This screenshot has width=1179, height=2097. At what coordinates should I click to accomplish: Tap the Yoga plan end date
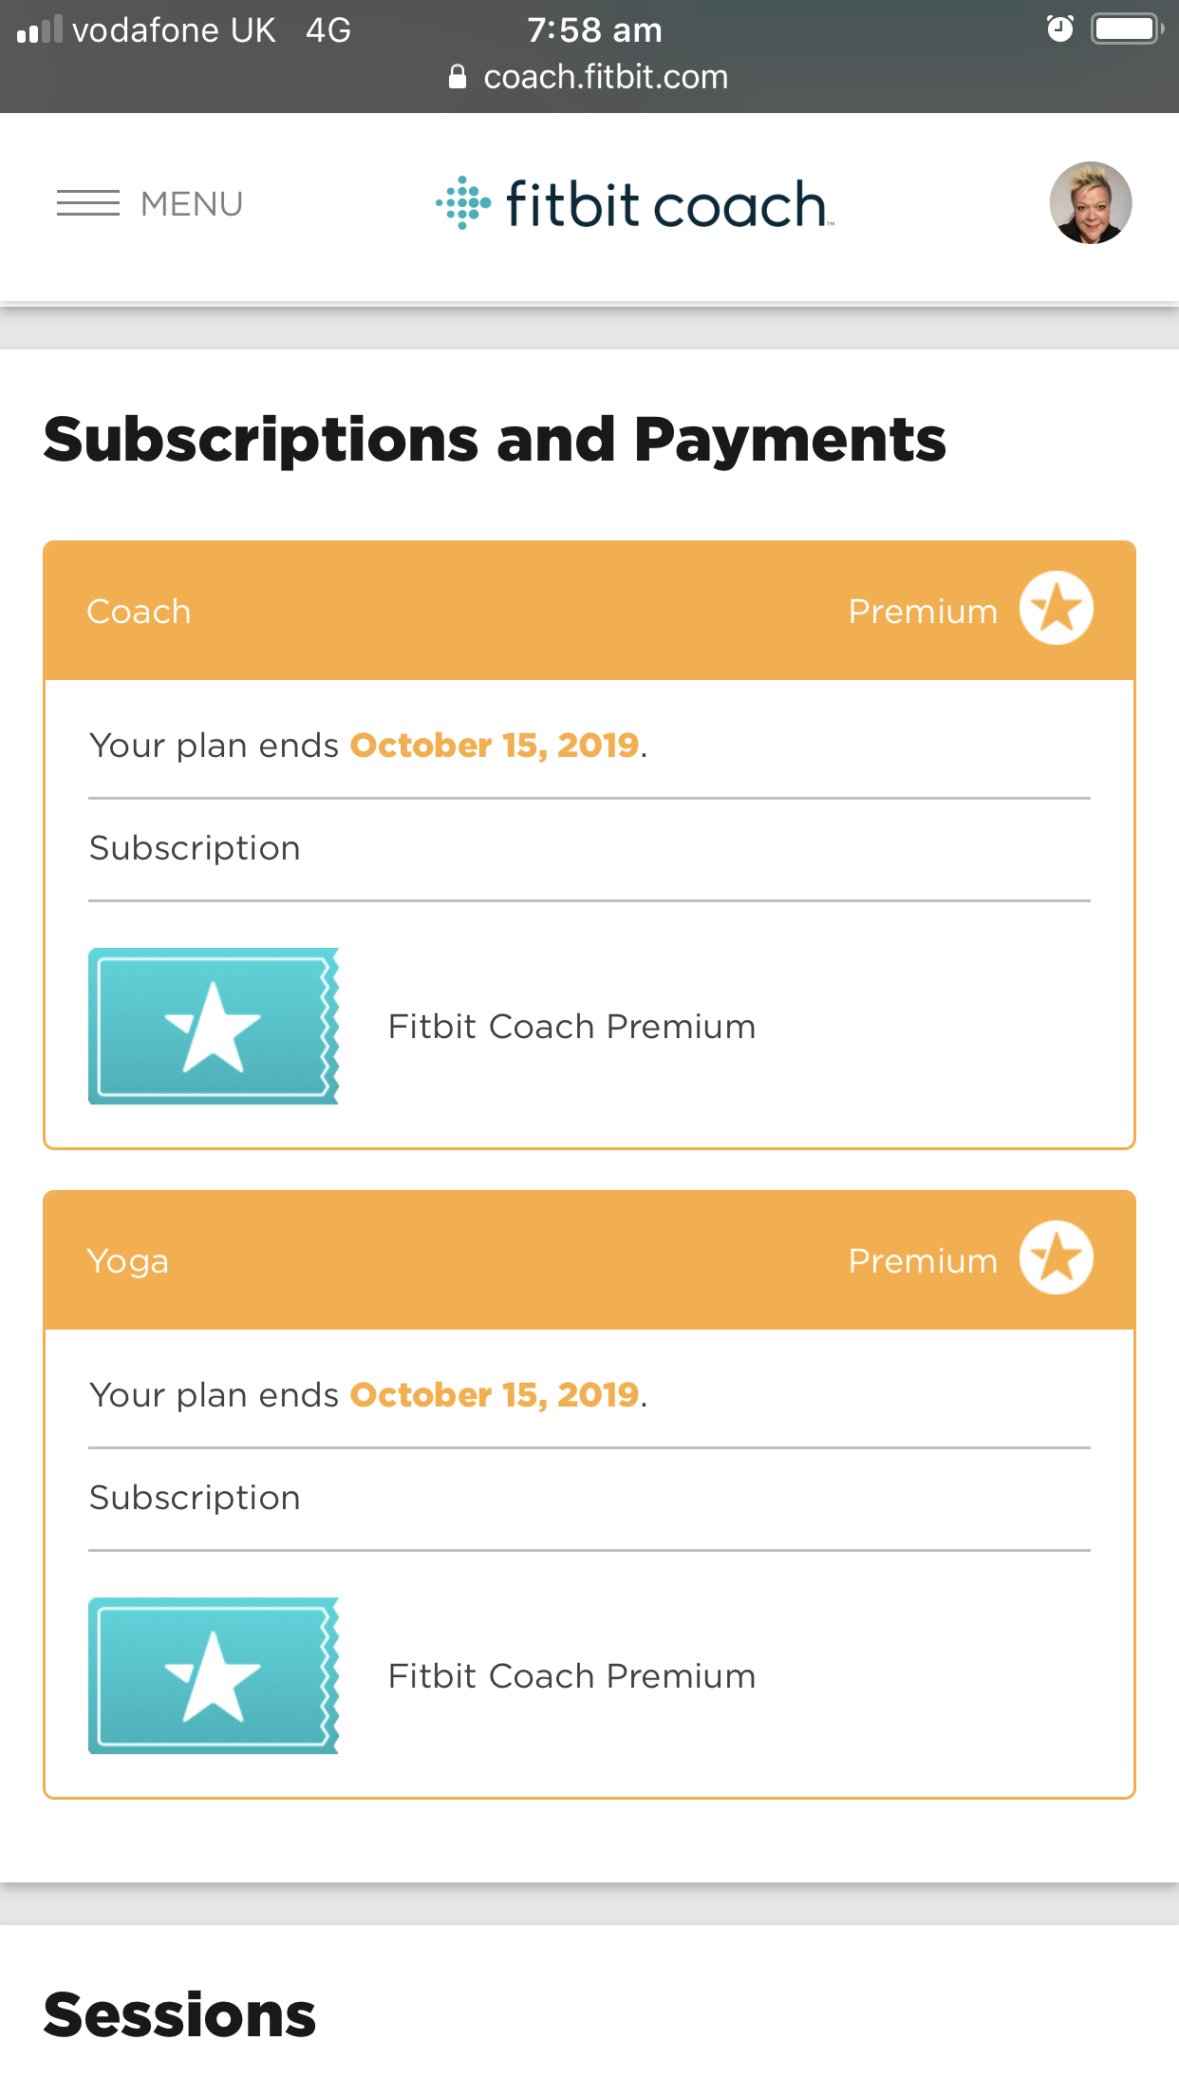click(x=495, y=1395)
